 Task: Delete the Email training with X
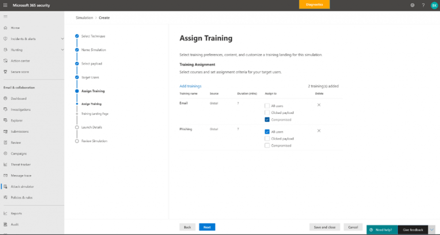(319, 105)
